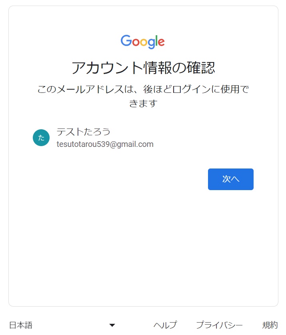Click the アカウント情報の確認 heading
Image resolution: width=286 pixels, height=335 pixels.
point(143,68)
